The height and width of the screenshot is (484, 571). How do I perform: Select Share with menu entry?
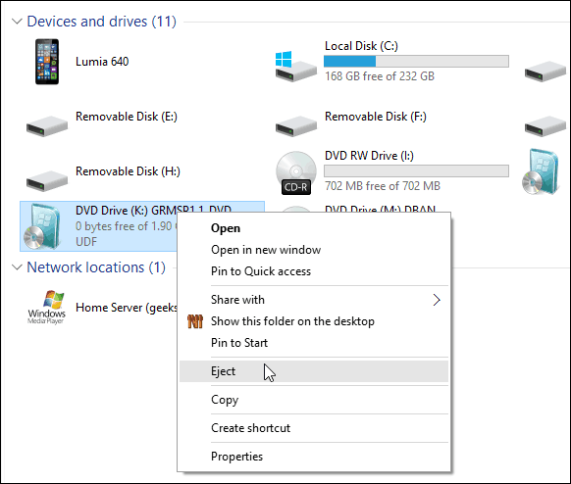coord(314,300)
